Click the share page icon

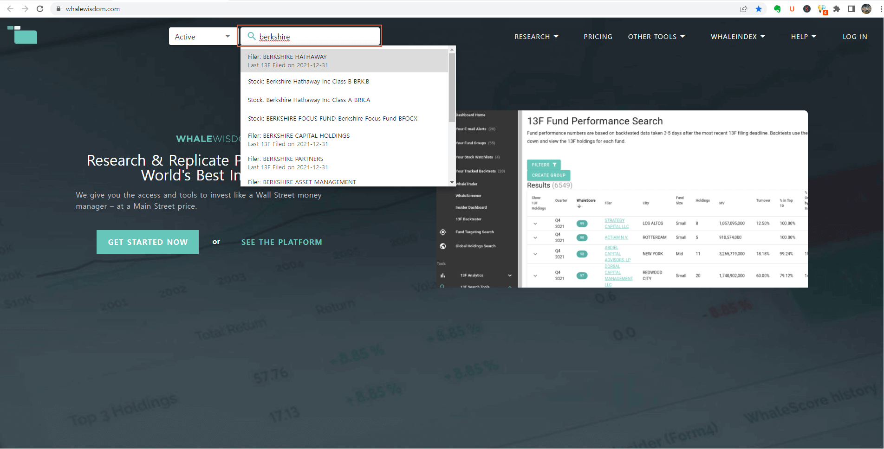[x=744, y=9]
